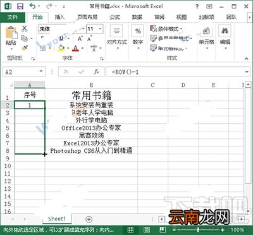Select the Format Painter brush
Image resolution: width=253 pixels, height=235 pixels.
click(25, 48)
